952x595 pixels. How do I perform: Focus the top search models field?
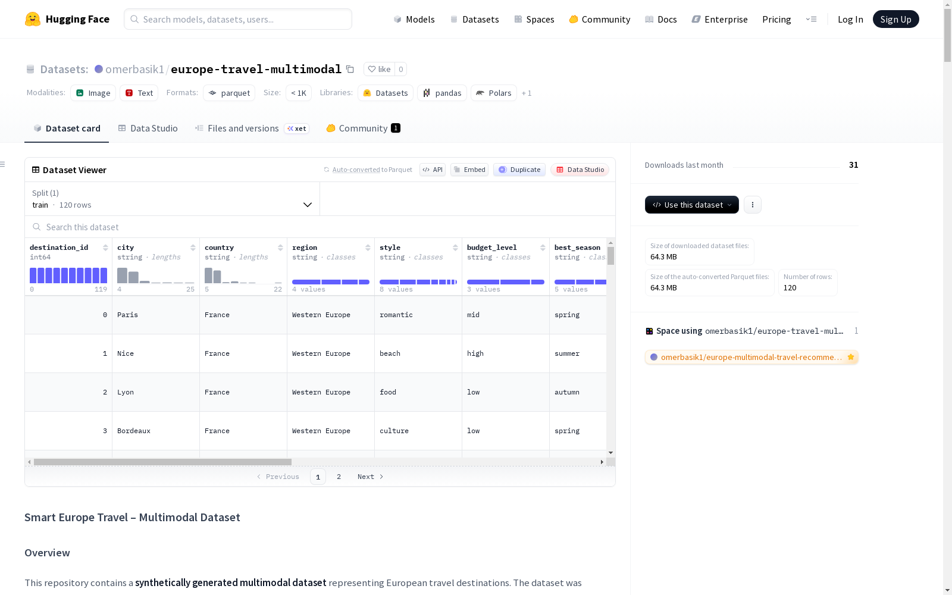pos(238,19)
